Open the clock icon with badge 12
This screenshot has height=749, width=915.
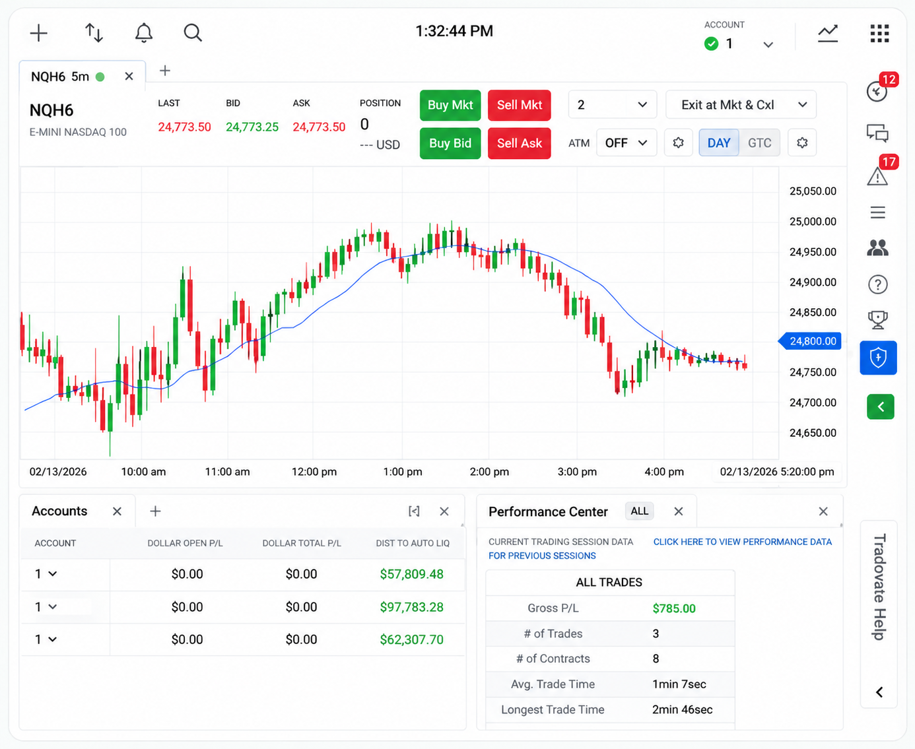[x=877, y=91]
